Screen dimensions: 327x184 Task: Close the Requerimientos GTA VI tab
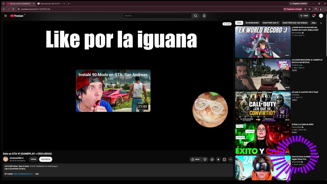[64, 4]
